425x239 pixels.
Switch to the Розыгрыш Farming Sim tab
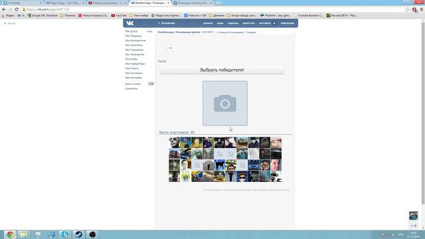(x=192, y=3)
